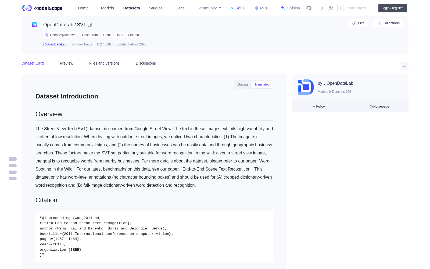Click the homepage house icon
This screenshot has height=269, width=430.
[371, 107]
